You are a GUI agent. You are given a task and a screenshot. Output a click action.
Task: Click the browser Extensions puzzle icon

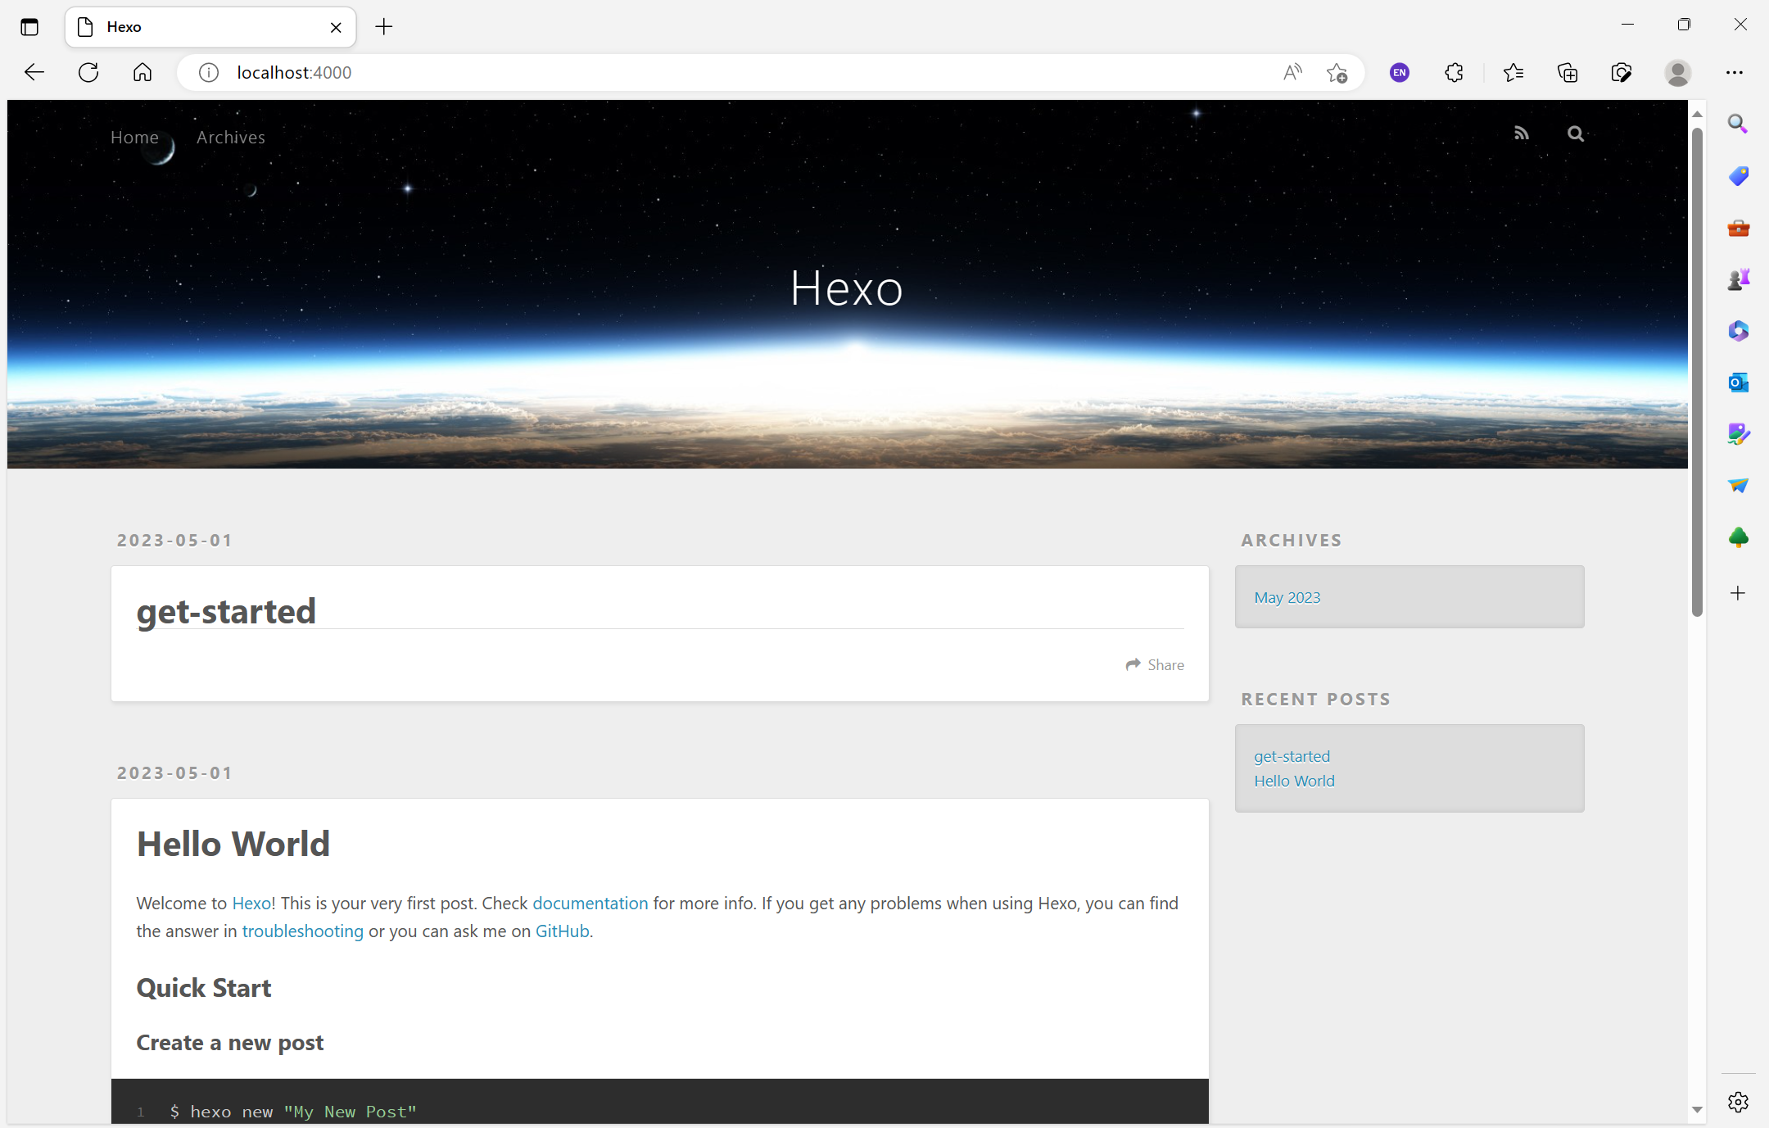tap(1454, 73)
